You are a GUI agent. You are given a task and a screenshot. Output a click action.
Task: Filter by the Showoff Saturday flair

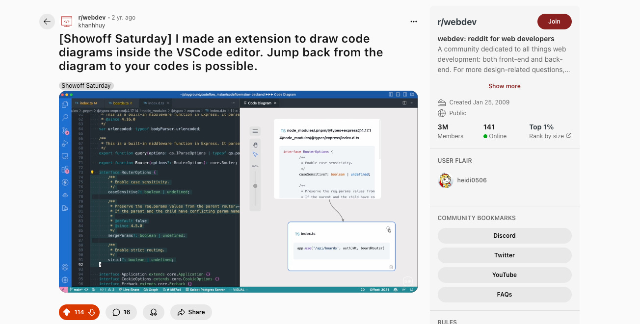[86, 86]
